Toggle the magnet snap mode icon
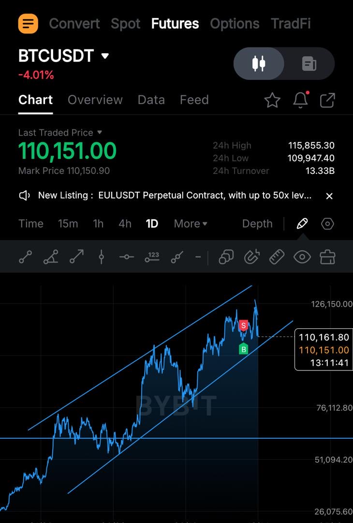This screenshot has width=353, height=523. (x=252, y=257)
